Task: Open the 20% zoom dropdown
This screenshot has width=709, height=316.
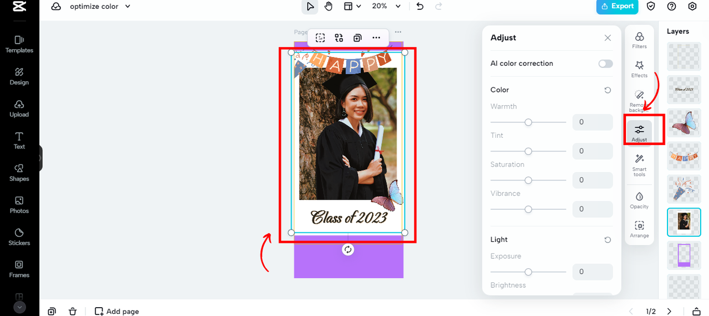Action: 387,7
